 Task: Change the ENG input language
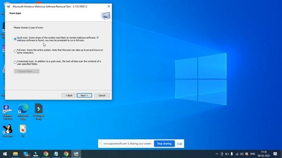(x=252, y=154)
